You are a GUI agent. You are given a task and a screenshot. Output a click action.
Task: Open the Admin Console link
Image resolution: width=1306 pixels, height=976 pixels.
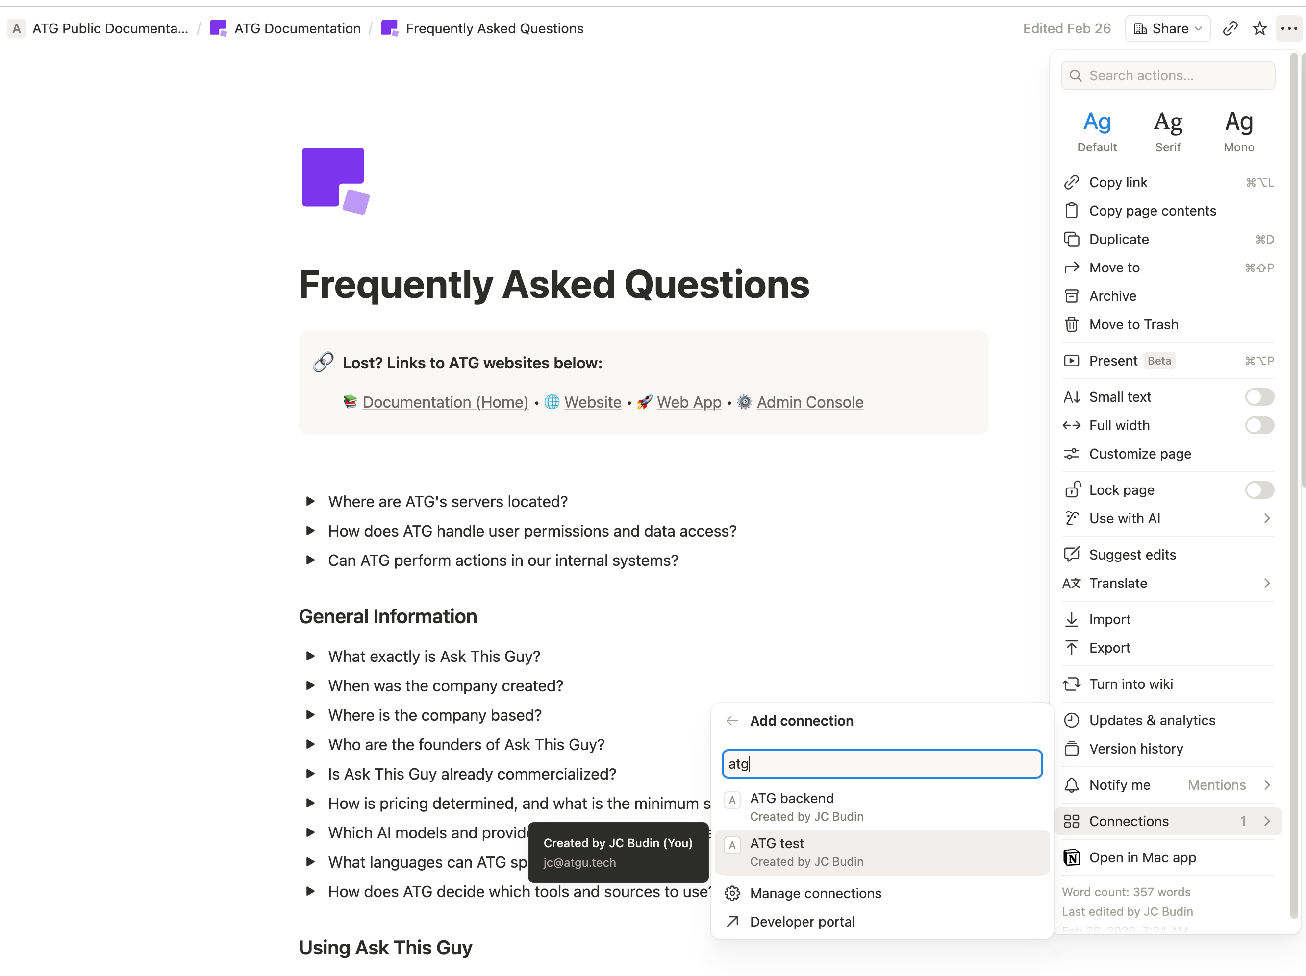tap(810, 402)
